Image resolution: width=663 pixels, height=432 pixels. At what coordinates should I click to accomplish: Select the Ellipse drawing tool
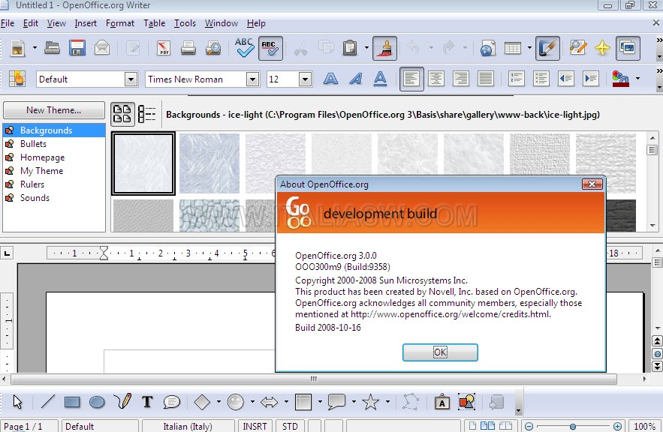pyautogui.click(x=98, y=401)
